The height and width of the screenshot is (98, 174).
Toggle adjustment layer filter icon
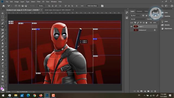tap(146, 16)
